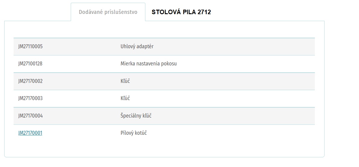The image size is (359, 167).
Task: Select part number JM27100128
Action: tap(30, 64)
